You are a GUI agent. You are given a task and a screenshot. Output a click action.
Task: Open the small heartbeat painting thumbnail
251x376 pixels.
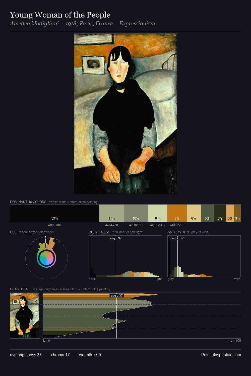[25, 316]
